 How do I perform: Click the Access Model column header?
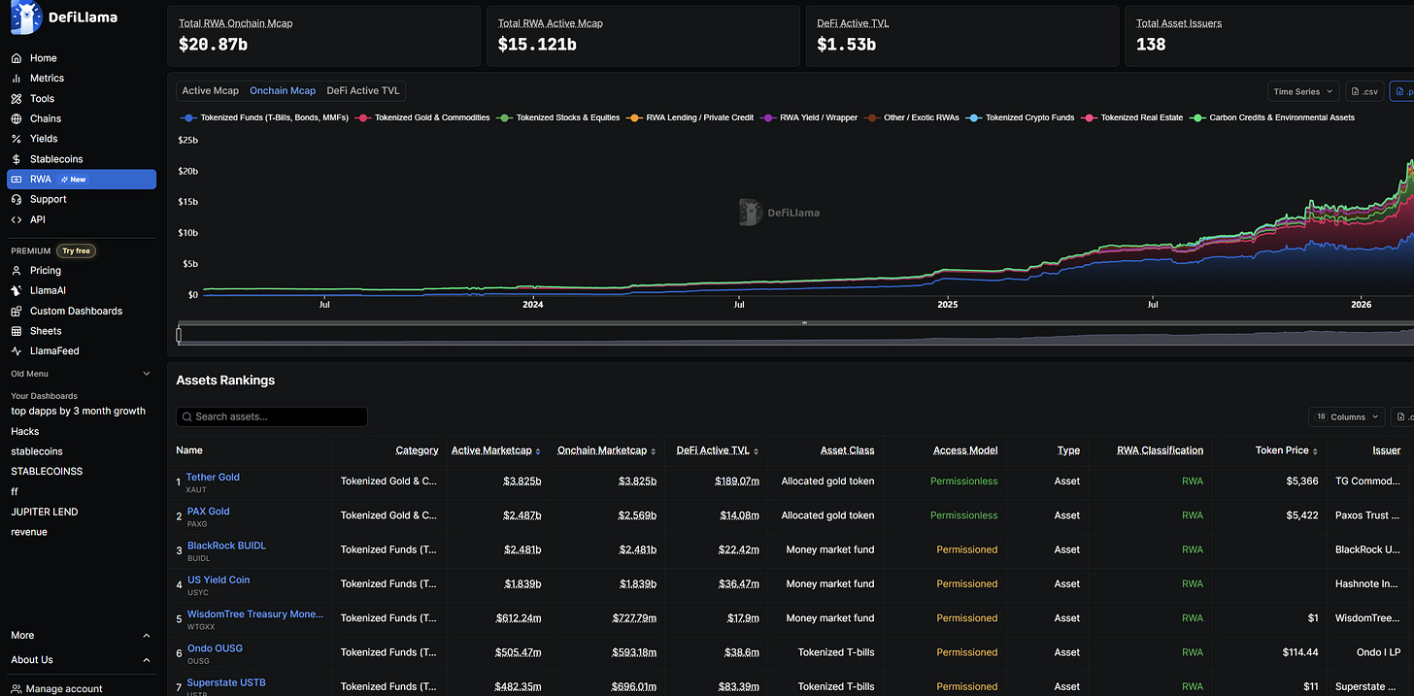coord(965,450)
